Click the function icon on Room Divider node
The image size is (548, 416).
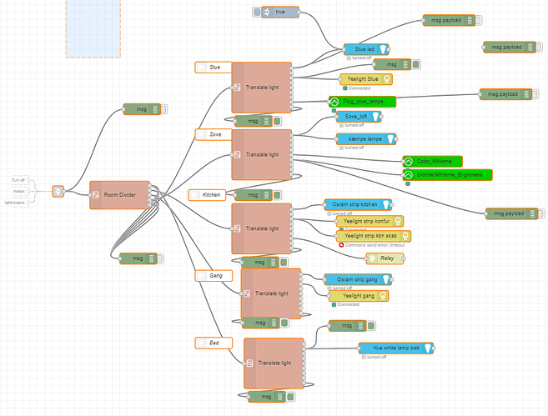pos(95,195)
